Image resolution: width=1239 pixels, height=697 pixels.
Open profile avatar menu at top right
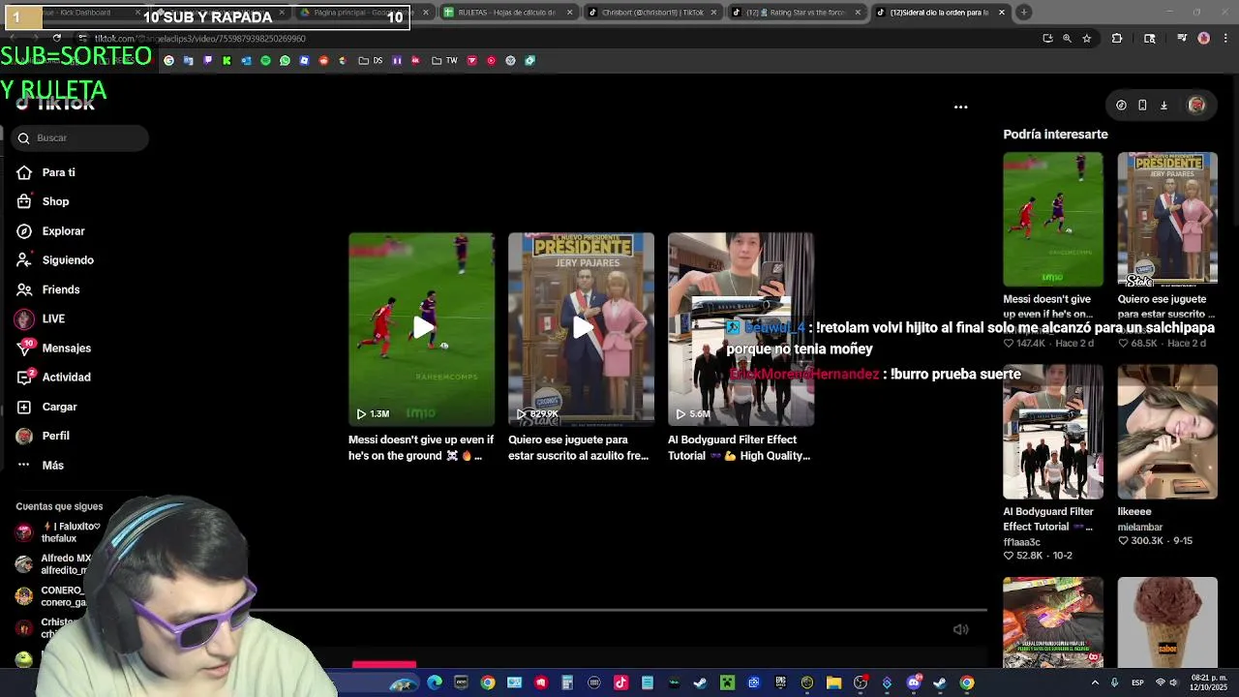pyautogui.click(x=1196, y=106)
